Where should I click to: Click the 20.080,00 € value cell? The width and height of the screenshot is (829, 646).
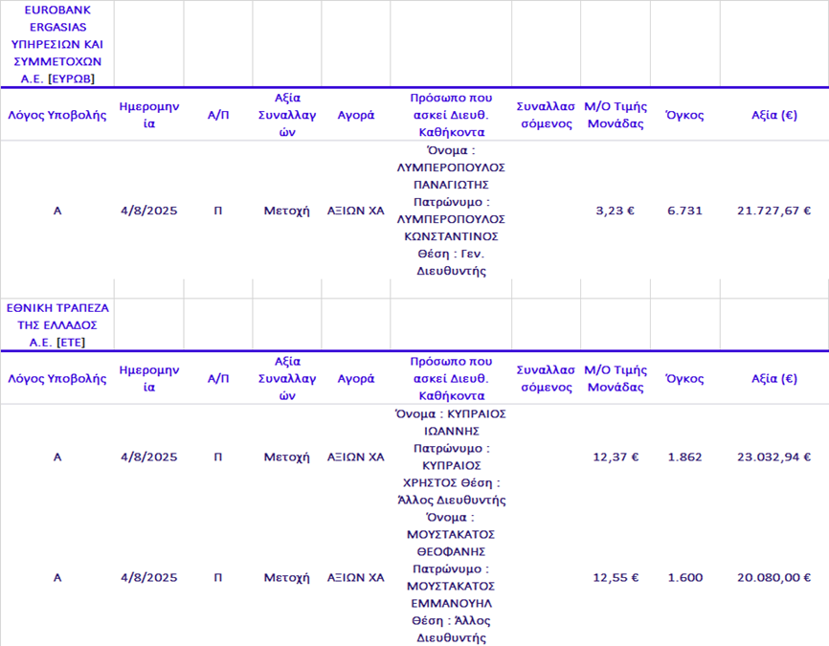(773, 577)
